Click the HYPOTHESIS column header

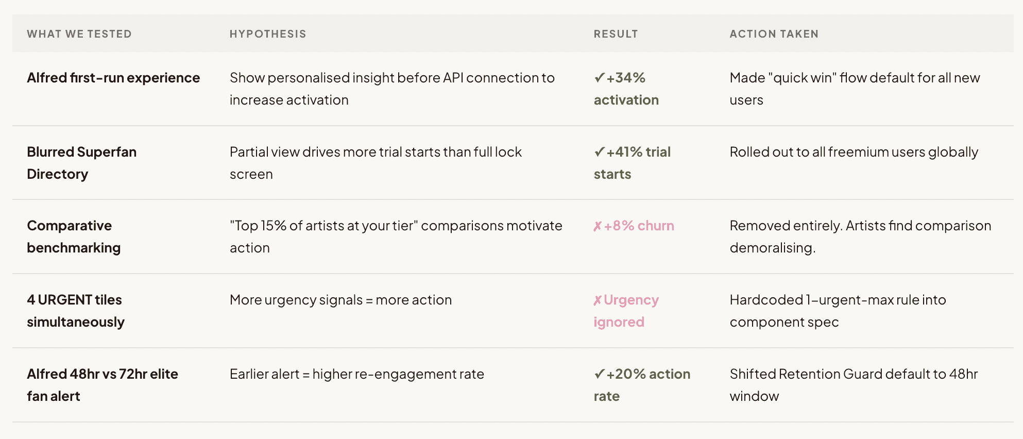268,34
